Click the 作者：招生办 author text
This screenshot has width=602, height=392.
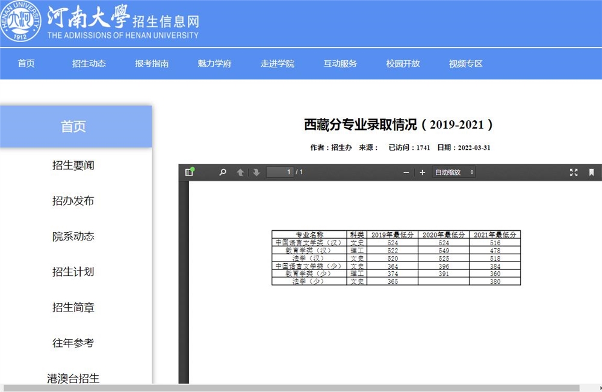(x=331, y=148)
